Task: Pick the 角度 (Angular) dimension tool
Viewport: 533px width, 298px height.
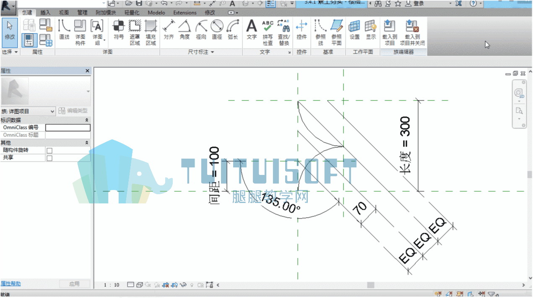Action: 185,30
